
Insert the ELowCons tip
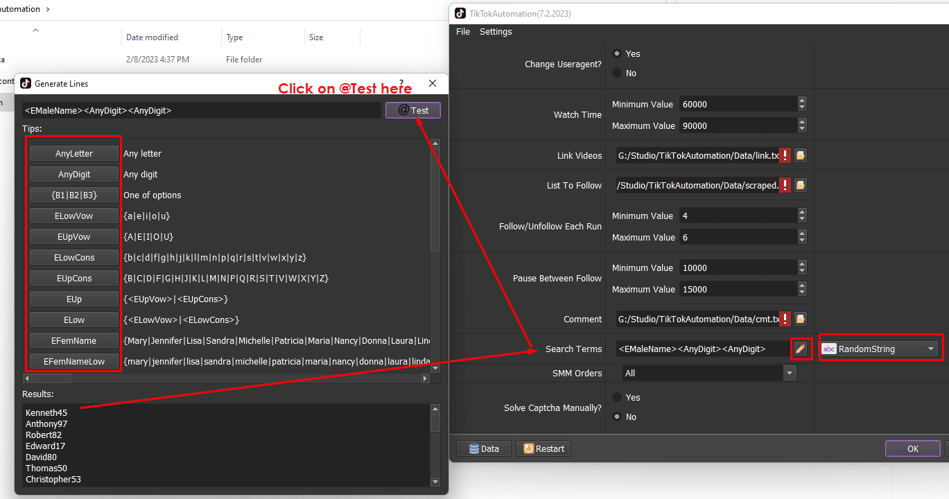click(74, 258)
